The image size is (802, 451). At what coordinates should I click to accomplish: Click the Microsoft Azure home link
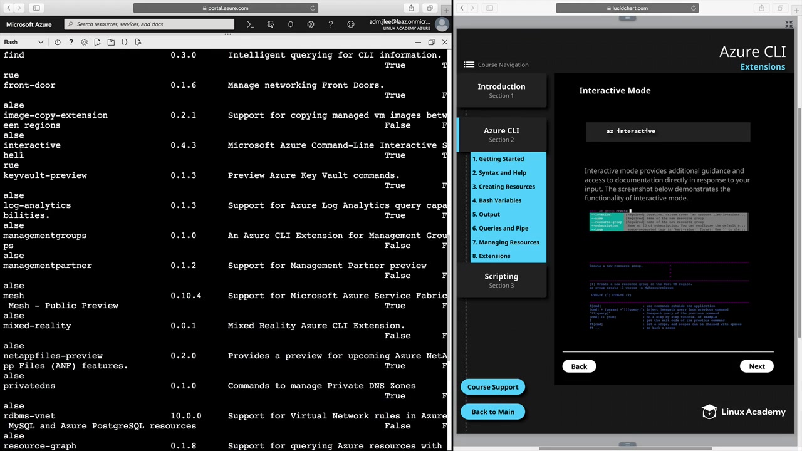coord(29,24)
